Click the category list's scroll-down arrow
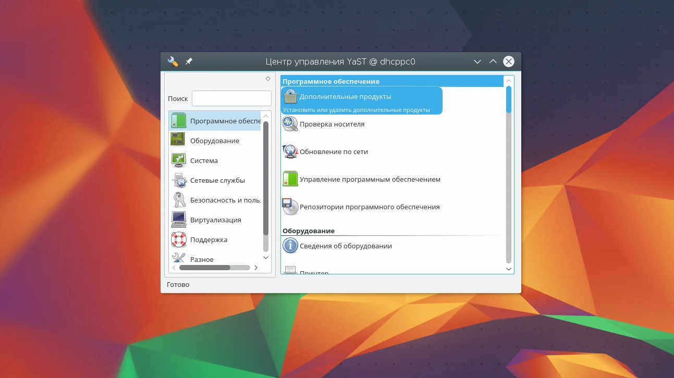This screenshot has height=378, width=674. pos(266,257)
